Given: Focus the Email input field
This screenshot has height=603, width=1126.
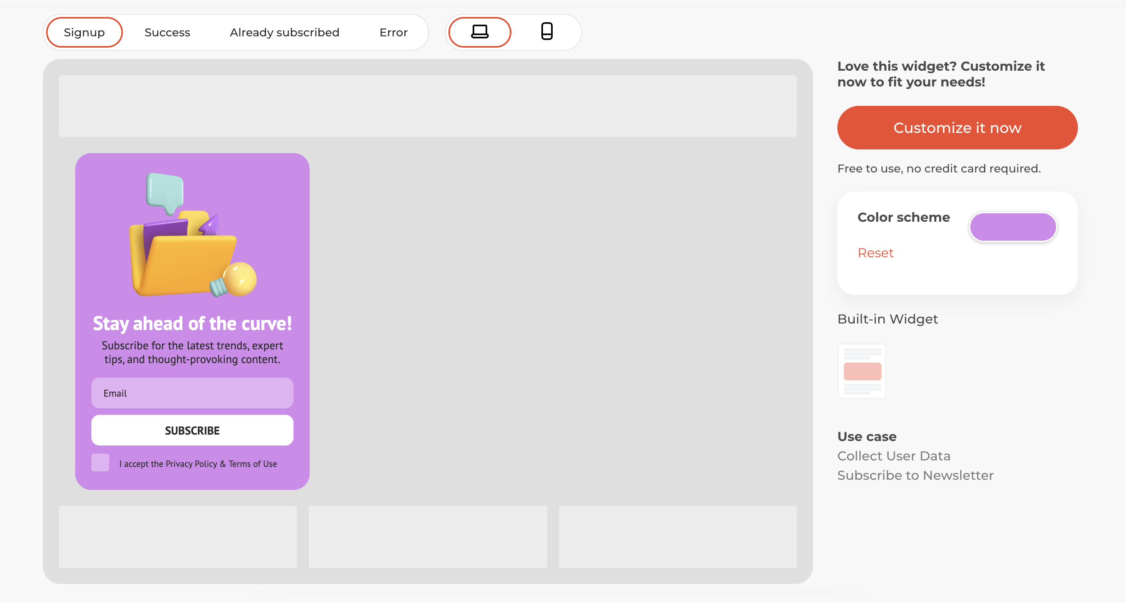Looking at the screenshot, I should [192, 393].
